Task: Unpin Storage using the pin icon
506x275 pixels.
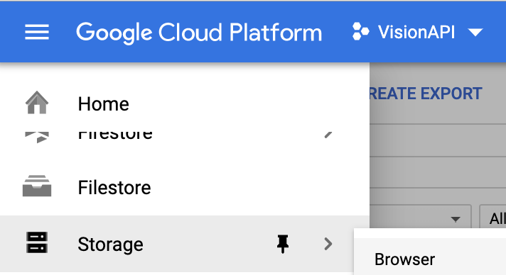Action: pyautogui.click(x=283, y=244)
